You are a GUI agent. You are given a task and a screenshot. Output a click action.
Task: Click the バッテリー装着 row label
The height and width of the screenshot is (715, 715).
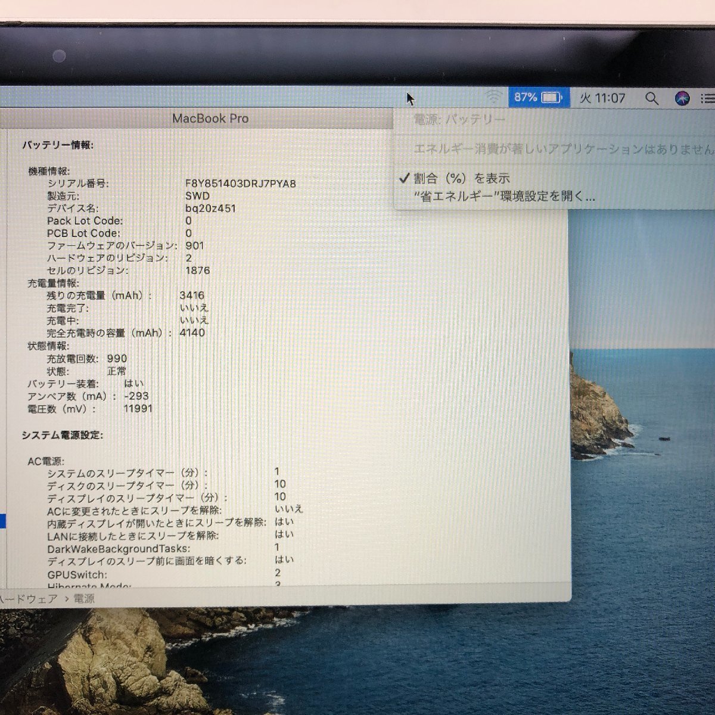(x=63, y=384)
